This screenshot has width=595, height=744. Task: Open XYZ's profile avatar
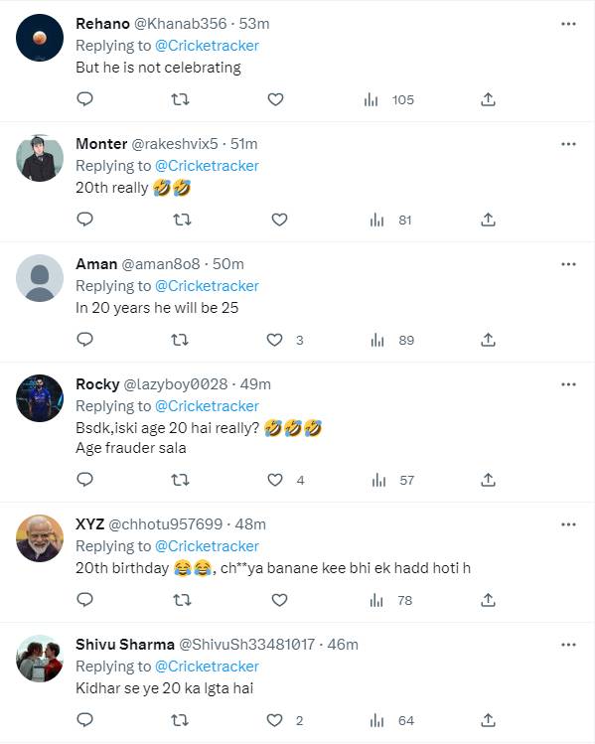coord(40,538)
